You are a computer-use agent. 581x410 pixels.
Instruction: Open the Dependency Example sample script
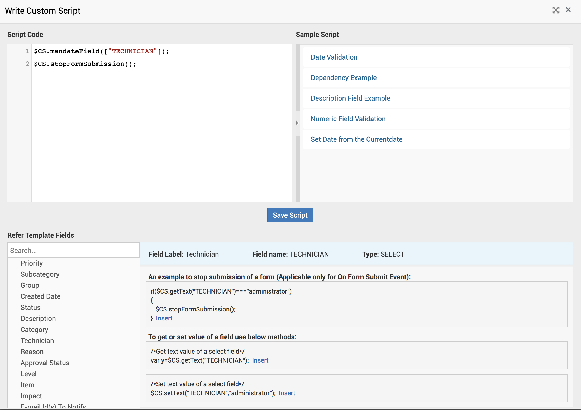pos(343,78)
